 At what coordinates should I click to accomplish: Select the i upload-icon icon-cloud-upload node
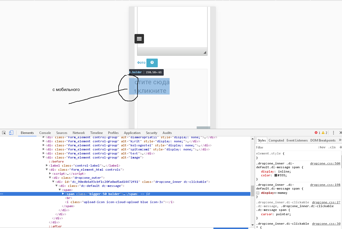[x=120, y=202]
